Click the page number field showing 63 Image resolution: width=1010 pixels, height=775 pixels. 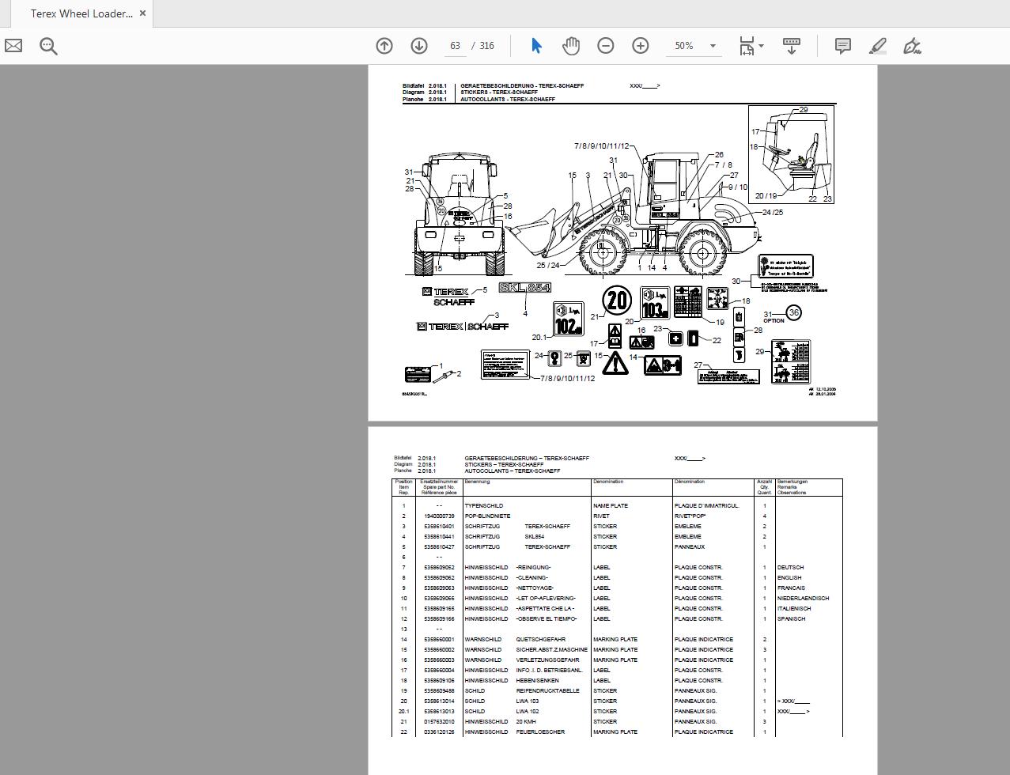pyautogui.click(x=455, y=46)
